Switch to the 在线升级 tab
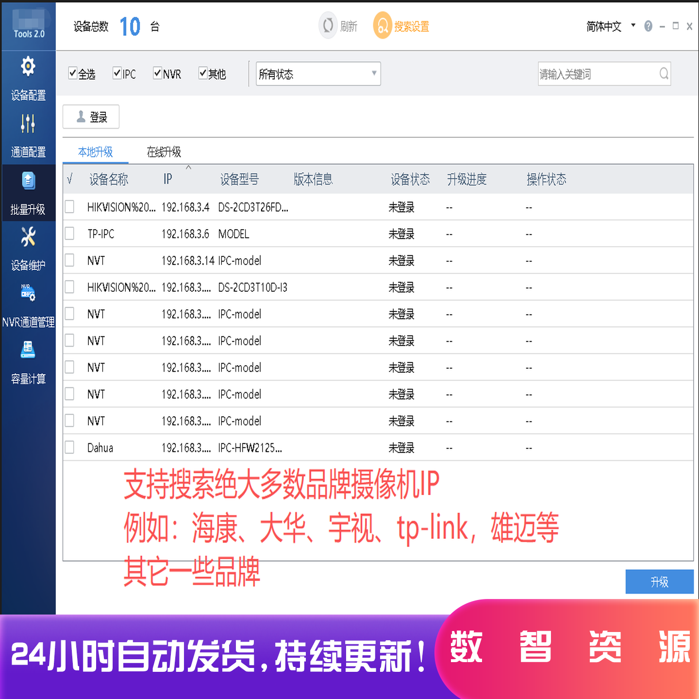The image size is (699, 699). coord(164,152)
